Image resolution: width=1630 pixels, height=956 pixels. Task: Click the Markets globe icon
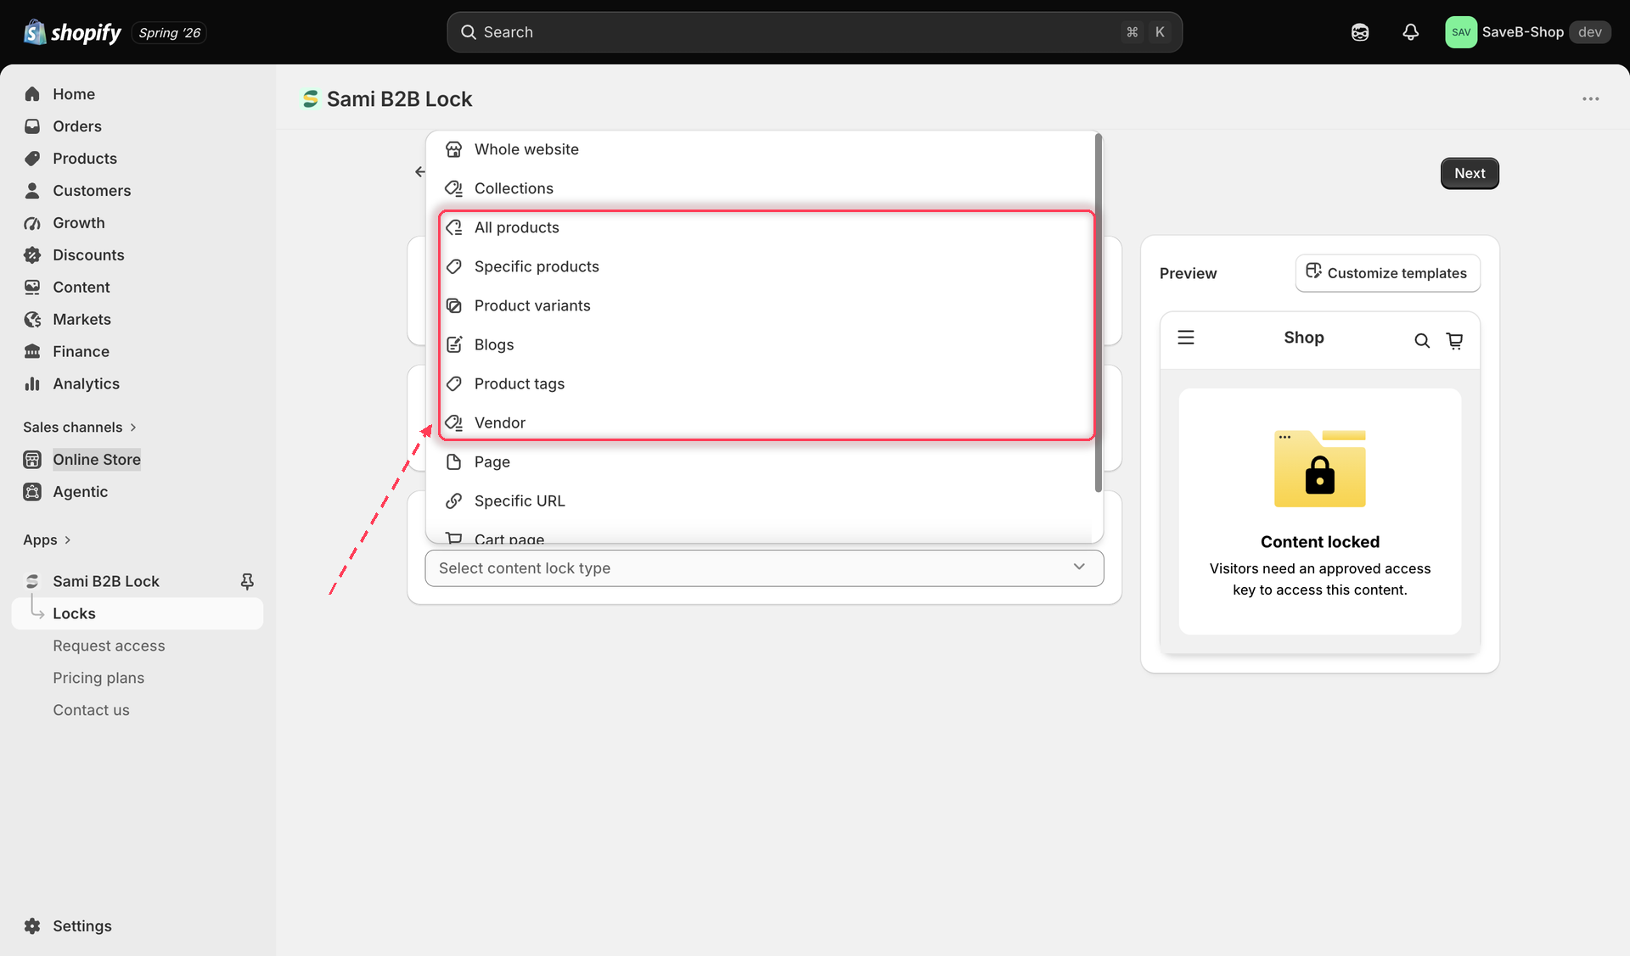click(32, 320)
